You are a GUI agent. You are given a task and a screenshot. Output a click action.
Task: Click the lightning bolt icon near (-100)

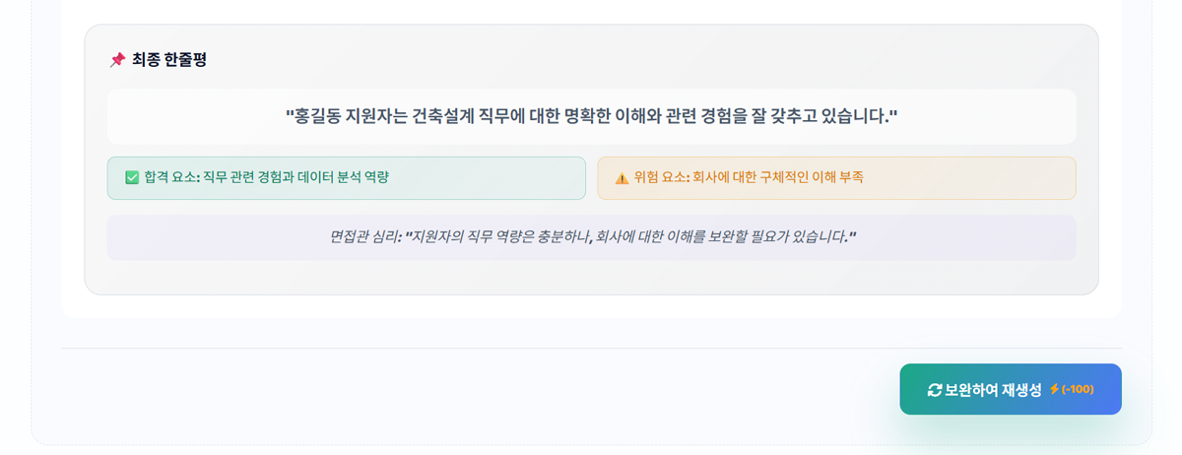click(x=1054, y=389)
